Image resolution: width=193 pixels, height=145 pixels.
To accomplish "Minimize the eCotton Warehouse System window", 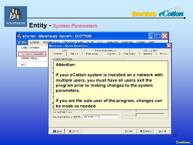I will pyautogui.click(x=151, y=36).
